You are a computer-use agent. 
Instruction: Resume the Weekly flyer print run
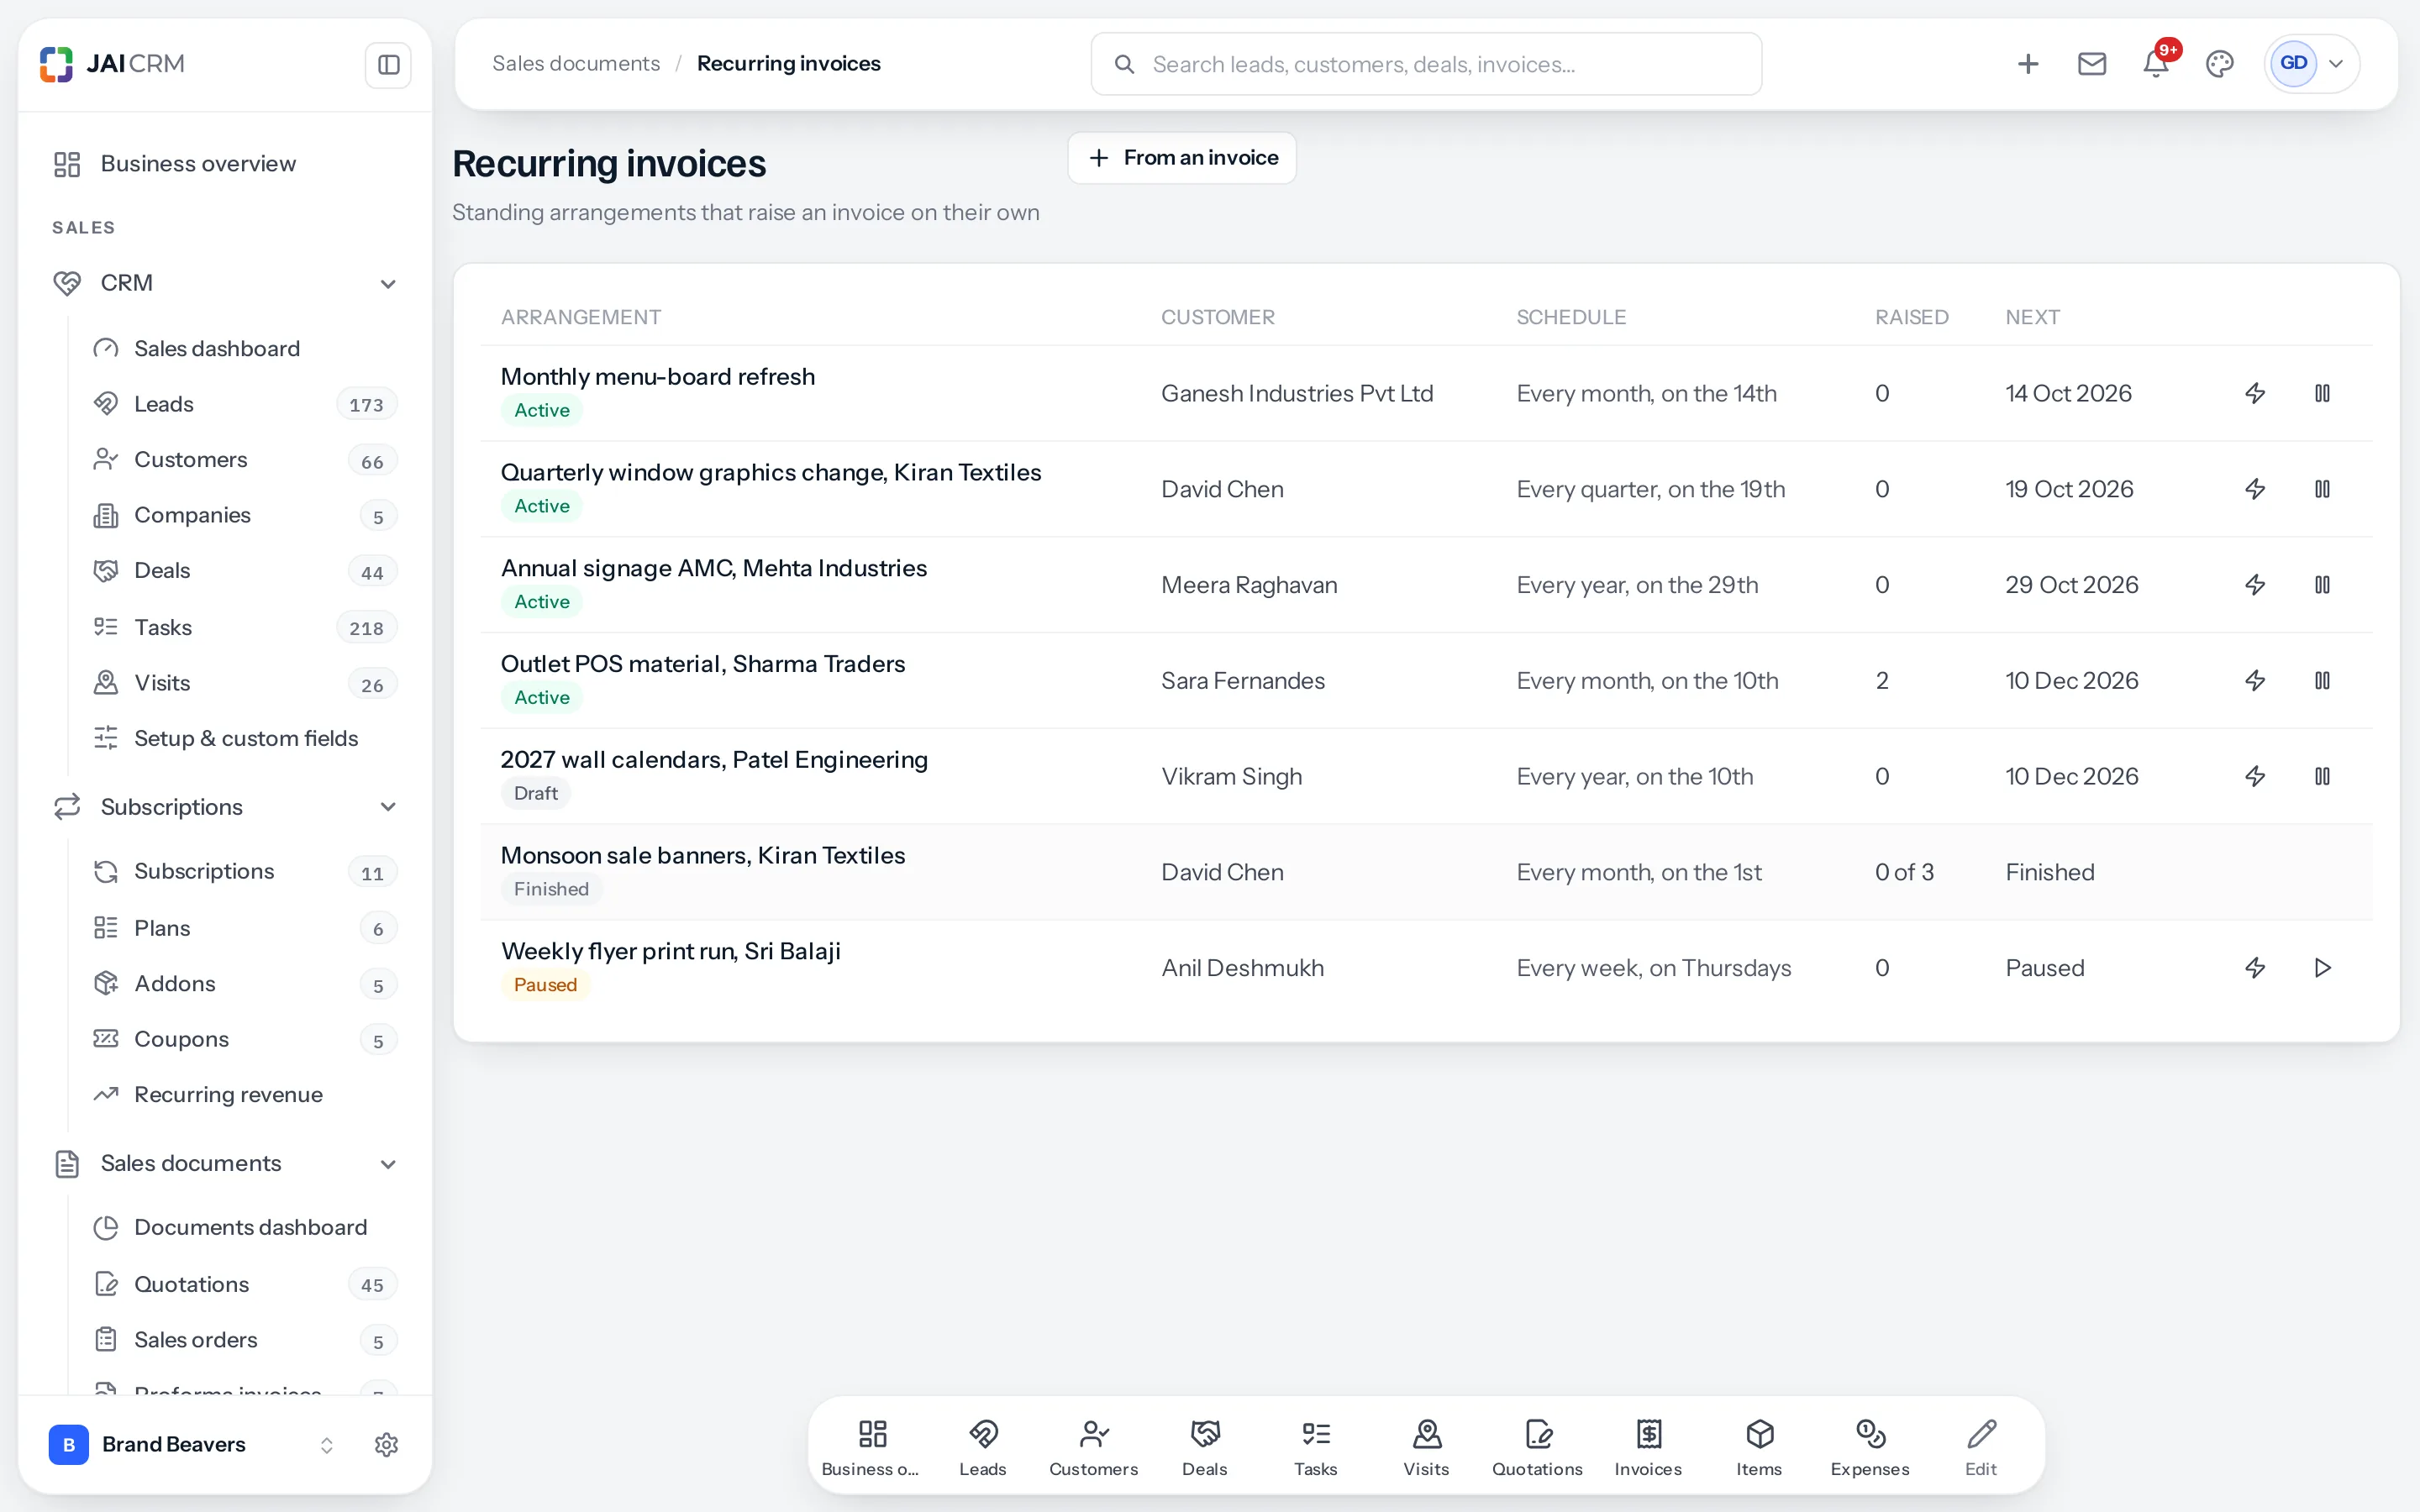click(2322, 967)
